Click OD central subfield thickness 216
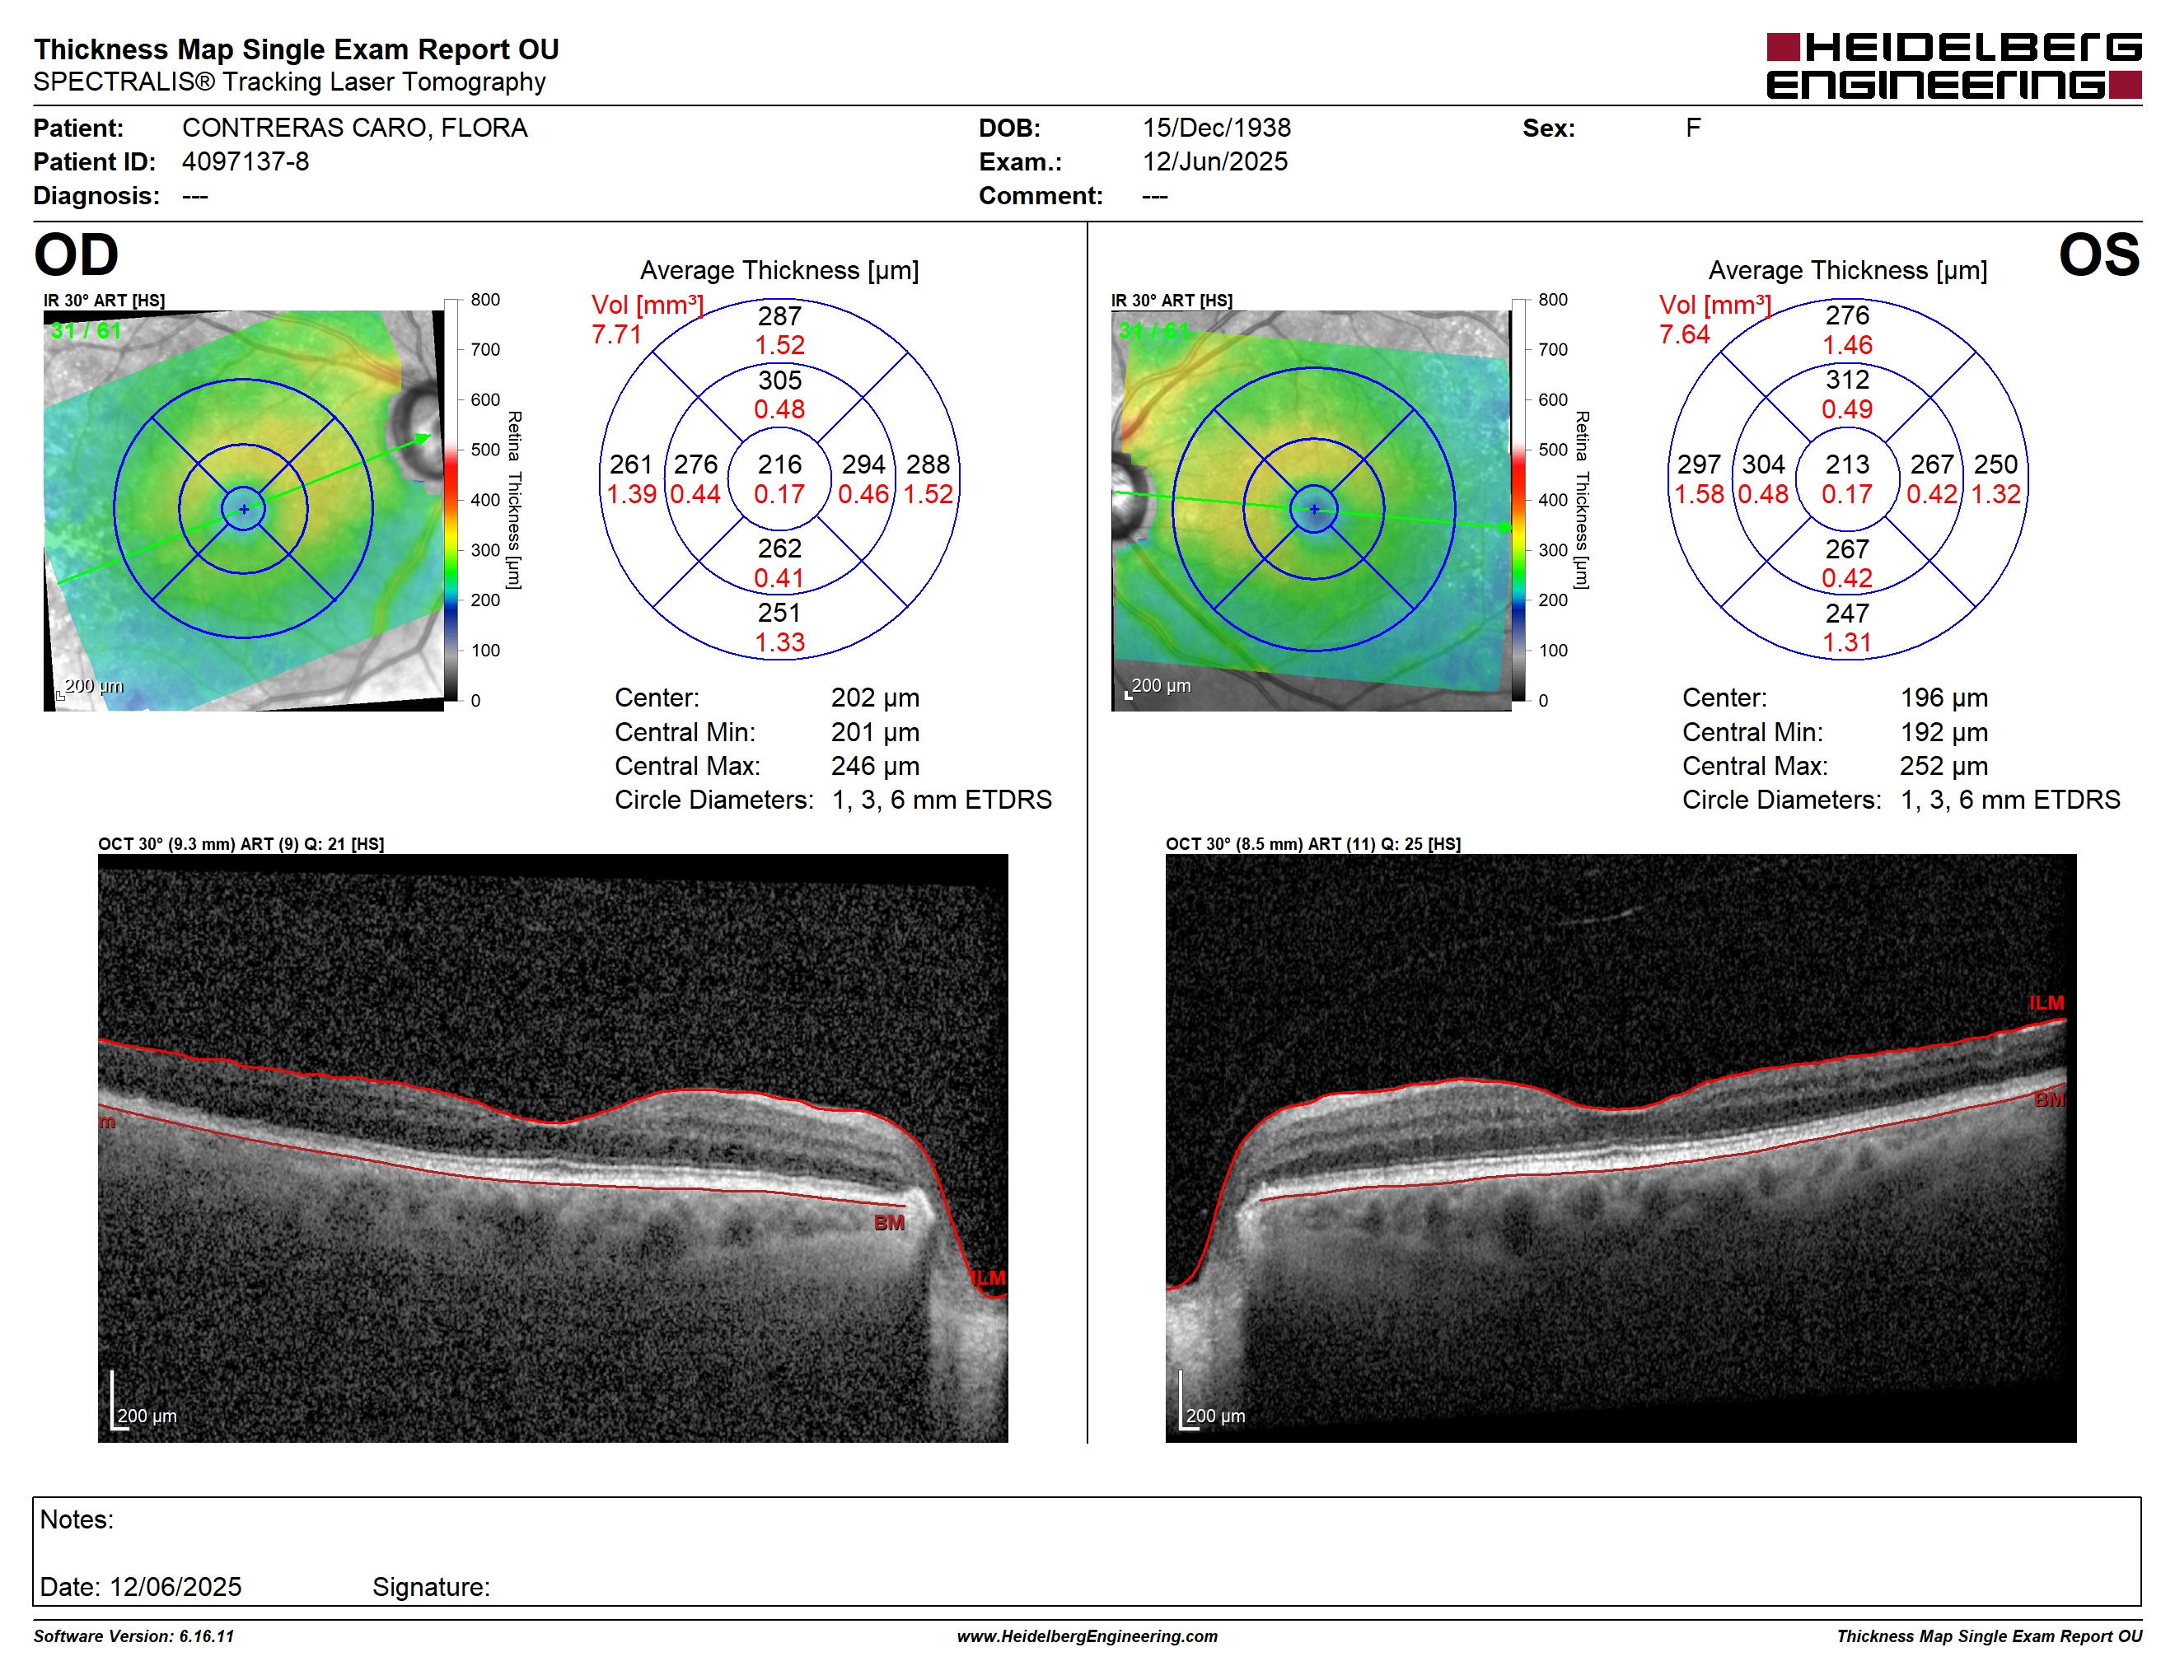This screenshot has width=2175, height=1680. pyautogui.click(x=779, y=464)
